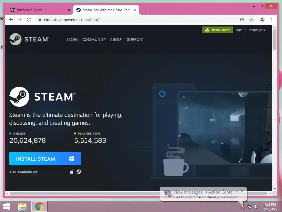Expand the language dropdown
Image resolution: width=282 pixels, height=212 pixels.
(x=257, y=30)
